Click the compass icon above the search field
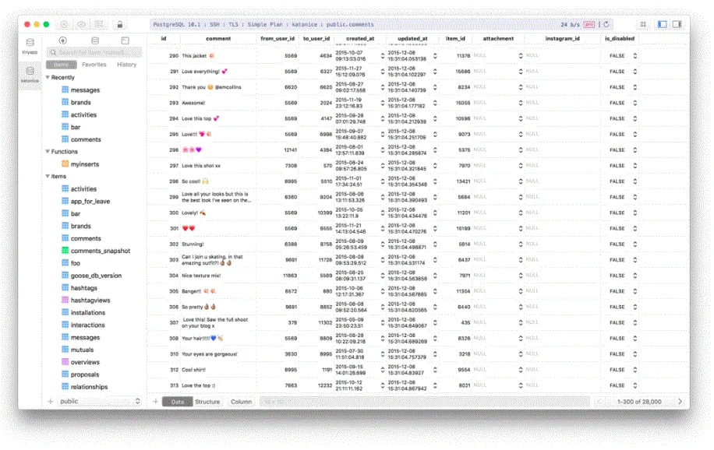 click(x=63, y=40)
